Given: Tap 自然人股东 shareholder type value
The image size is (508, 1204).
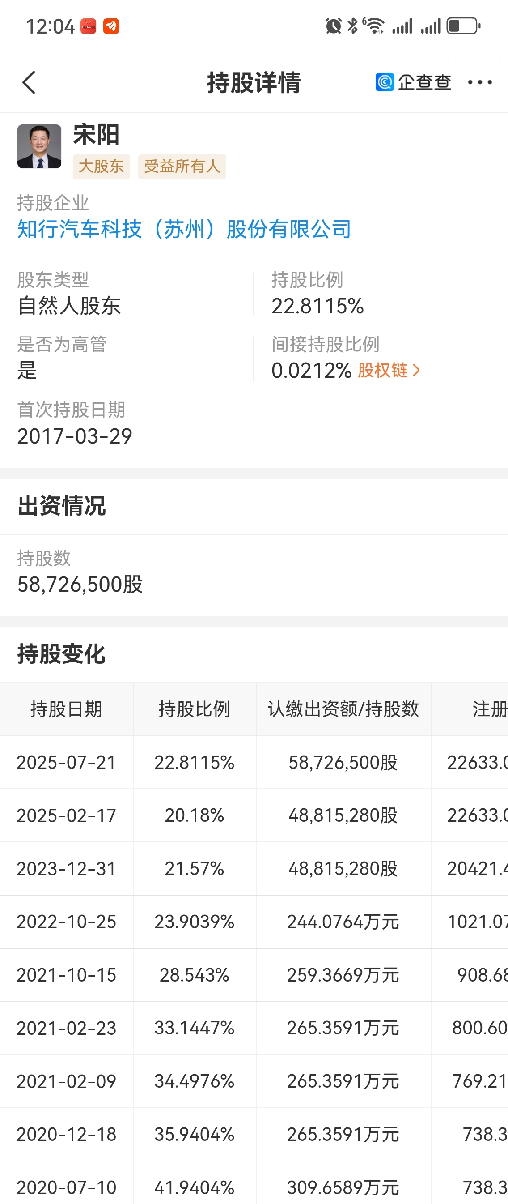Looking at the screenshot, I should 69,306.
